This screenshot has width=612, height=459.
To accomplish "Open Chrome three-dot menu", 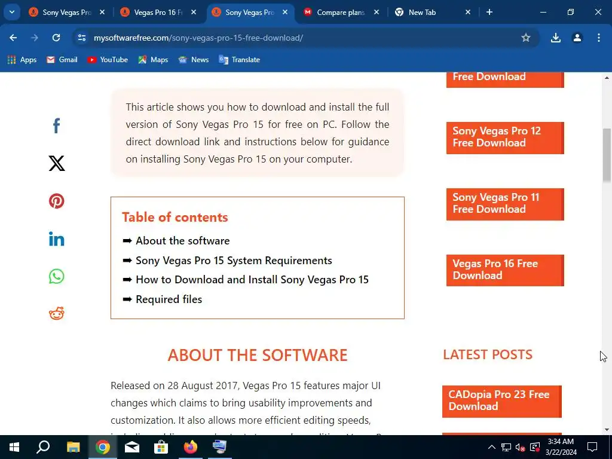I will click(598, 38).
